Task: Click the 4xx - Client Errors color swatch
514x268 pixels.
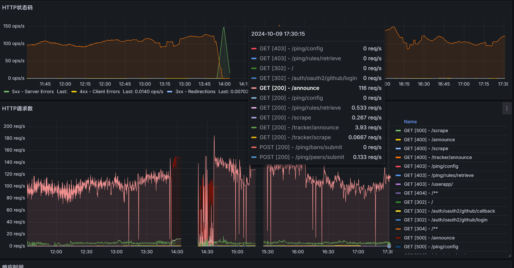Action: click(74, 92)
